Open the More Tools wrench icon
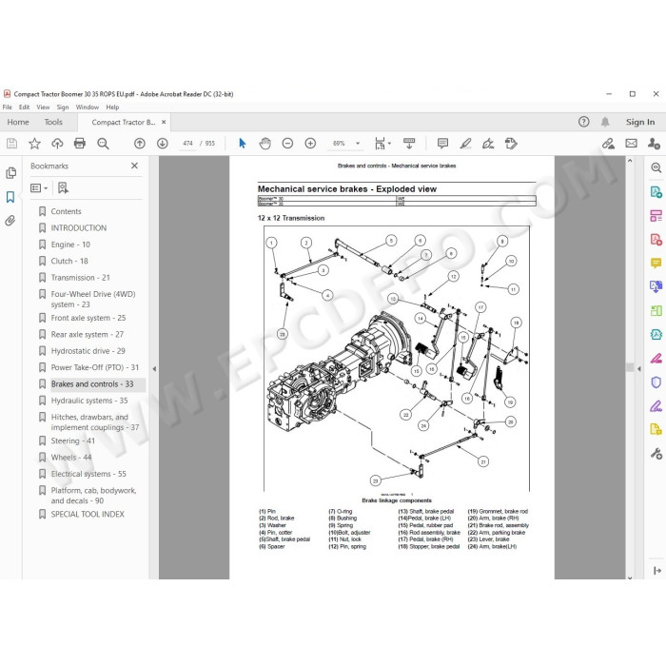Screen dimensions: 666x666 [656, 454]
